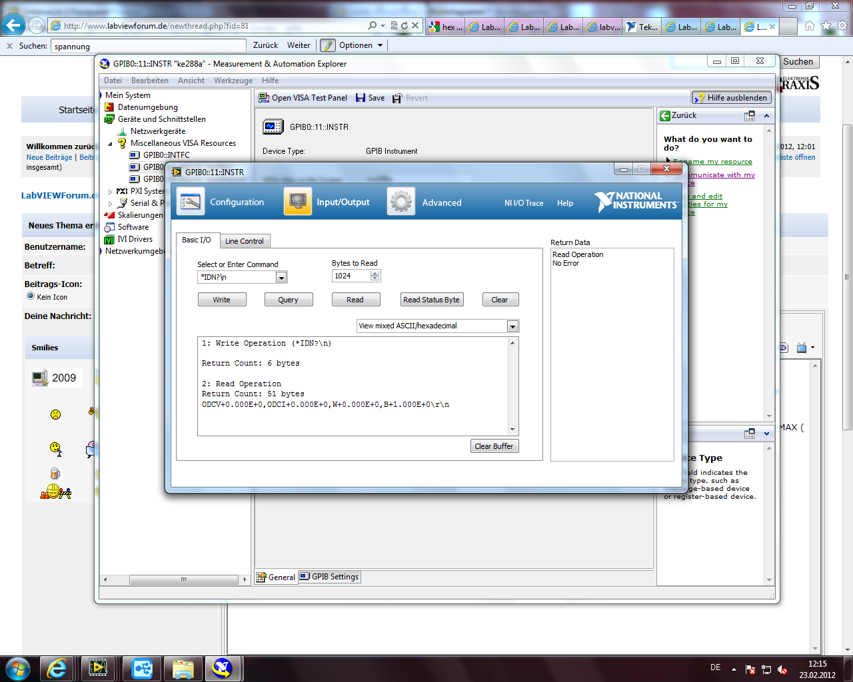Click the Datenumgebung tree icon
Image resolution: width=853 pixels, height=682 pixels.
[x=110, y=107]
